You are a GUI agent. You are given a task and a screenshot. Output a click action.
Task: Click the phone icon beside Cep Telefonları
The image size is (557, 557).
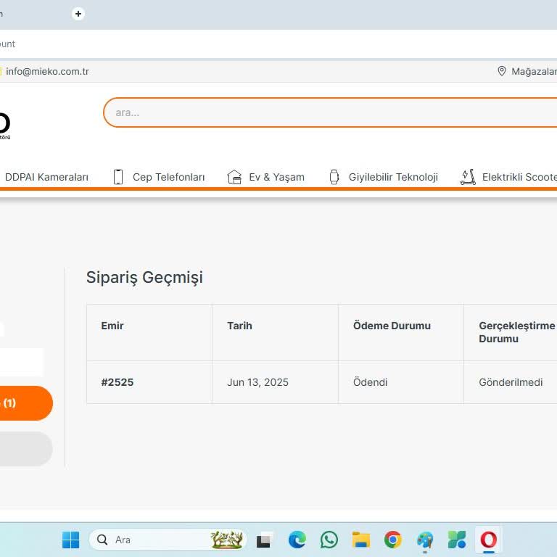pos(118,177)
